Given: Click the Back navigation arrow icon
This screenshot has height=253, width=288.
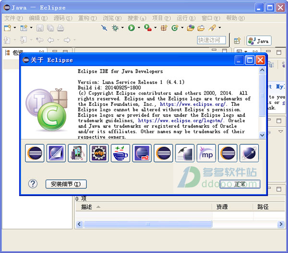Looking at the screenshot, I should (x=50, y=40).
